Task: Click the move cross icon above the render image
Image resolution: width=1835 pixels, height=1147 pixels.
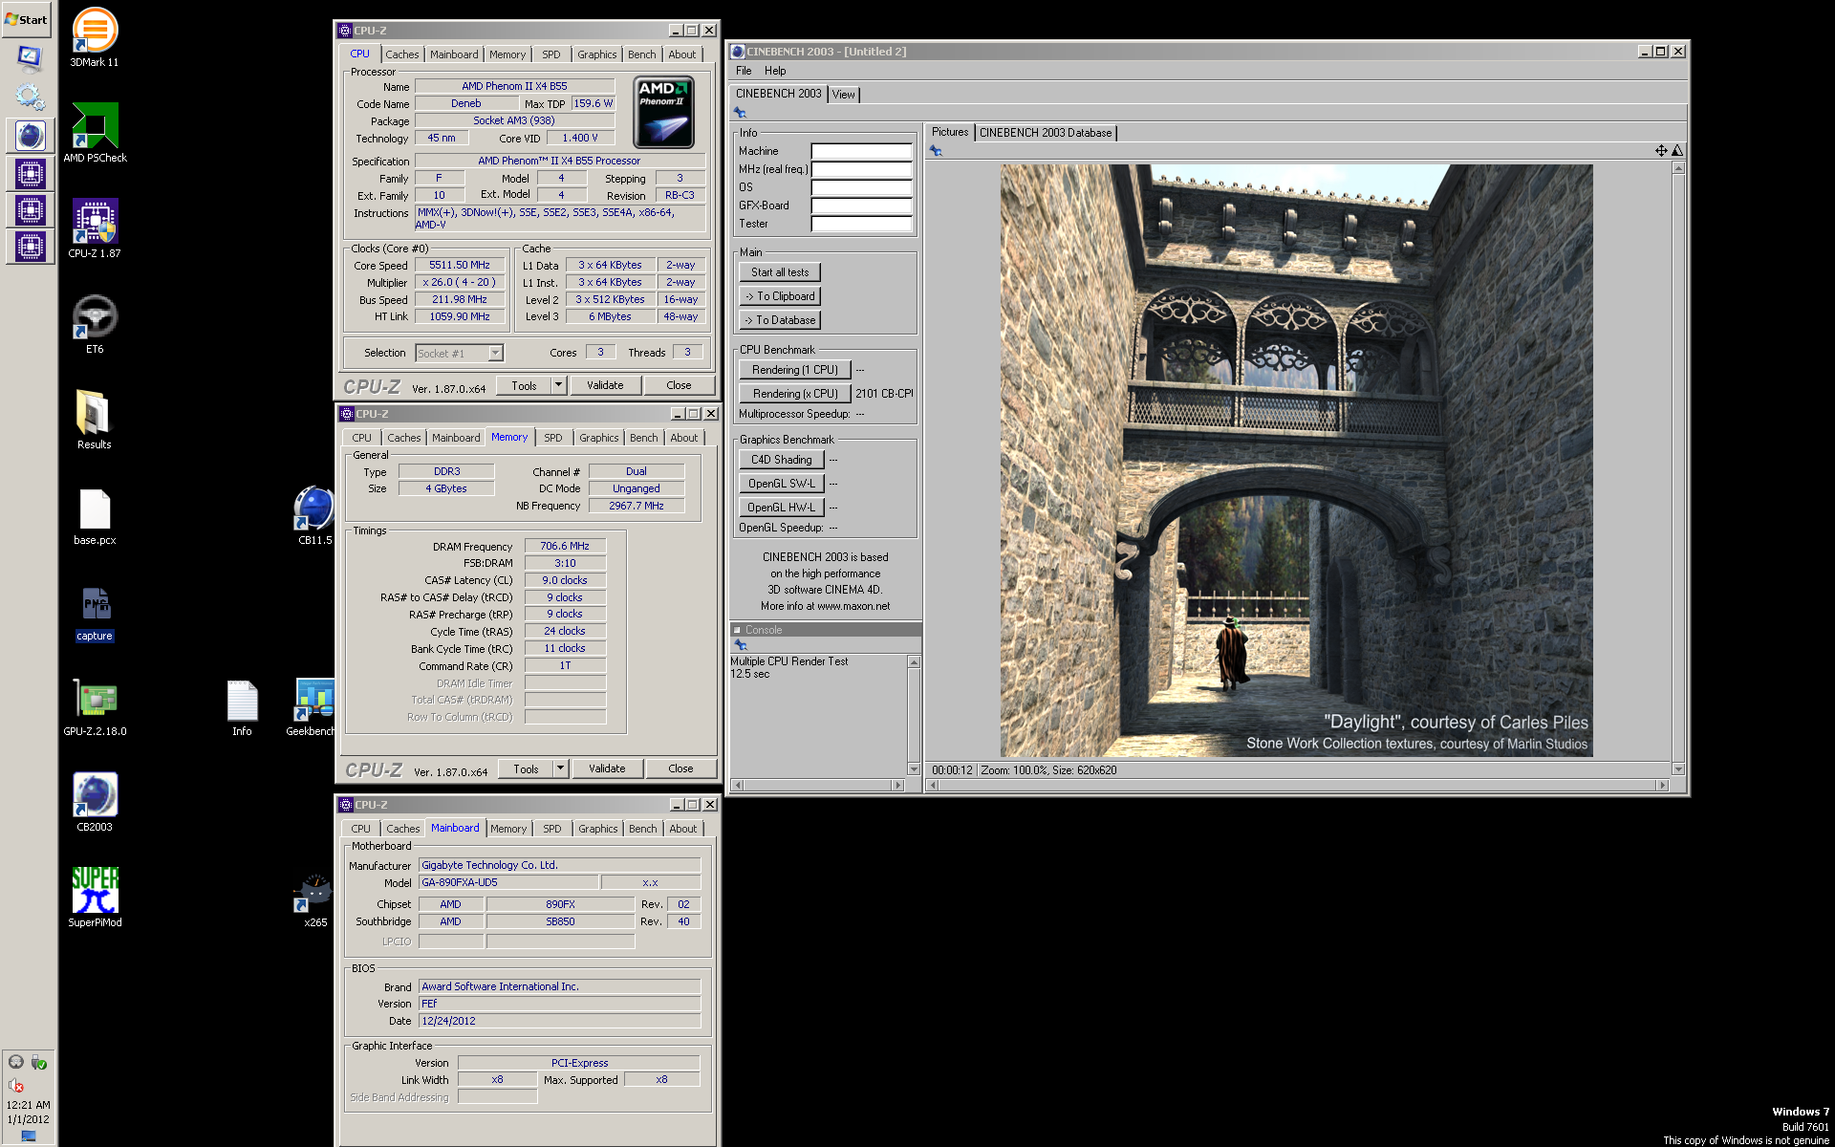Action: (x=1661, y=151)
